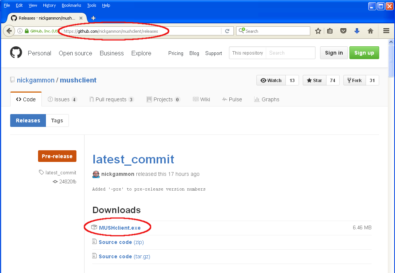Open the bookmarks list icon

click(x=330, y=31)
